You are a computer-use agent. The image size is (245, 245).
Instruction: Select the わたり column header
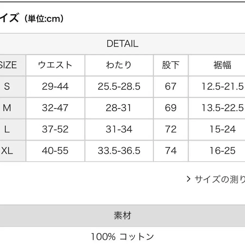pyautogui.click(x=119, y=65)
